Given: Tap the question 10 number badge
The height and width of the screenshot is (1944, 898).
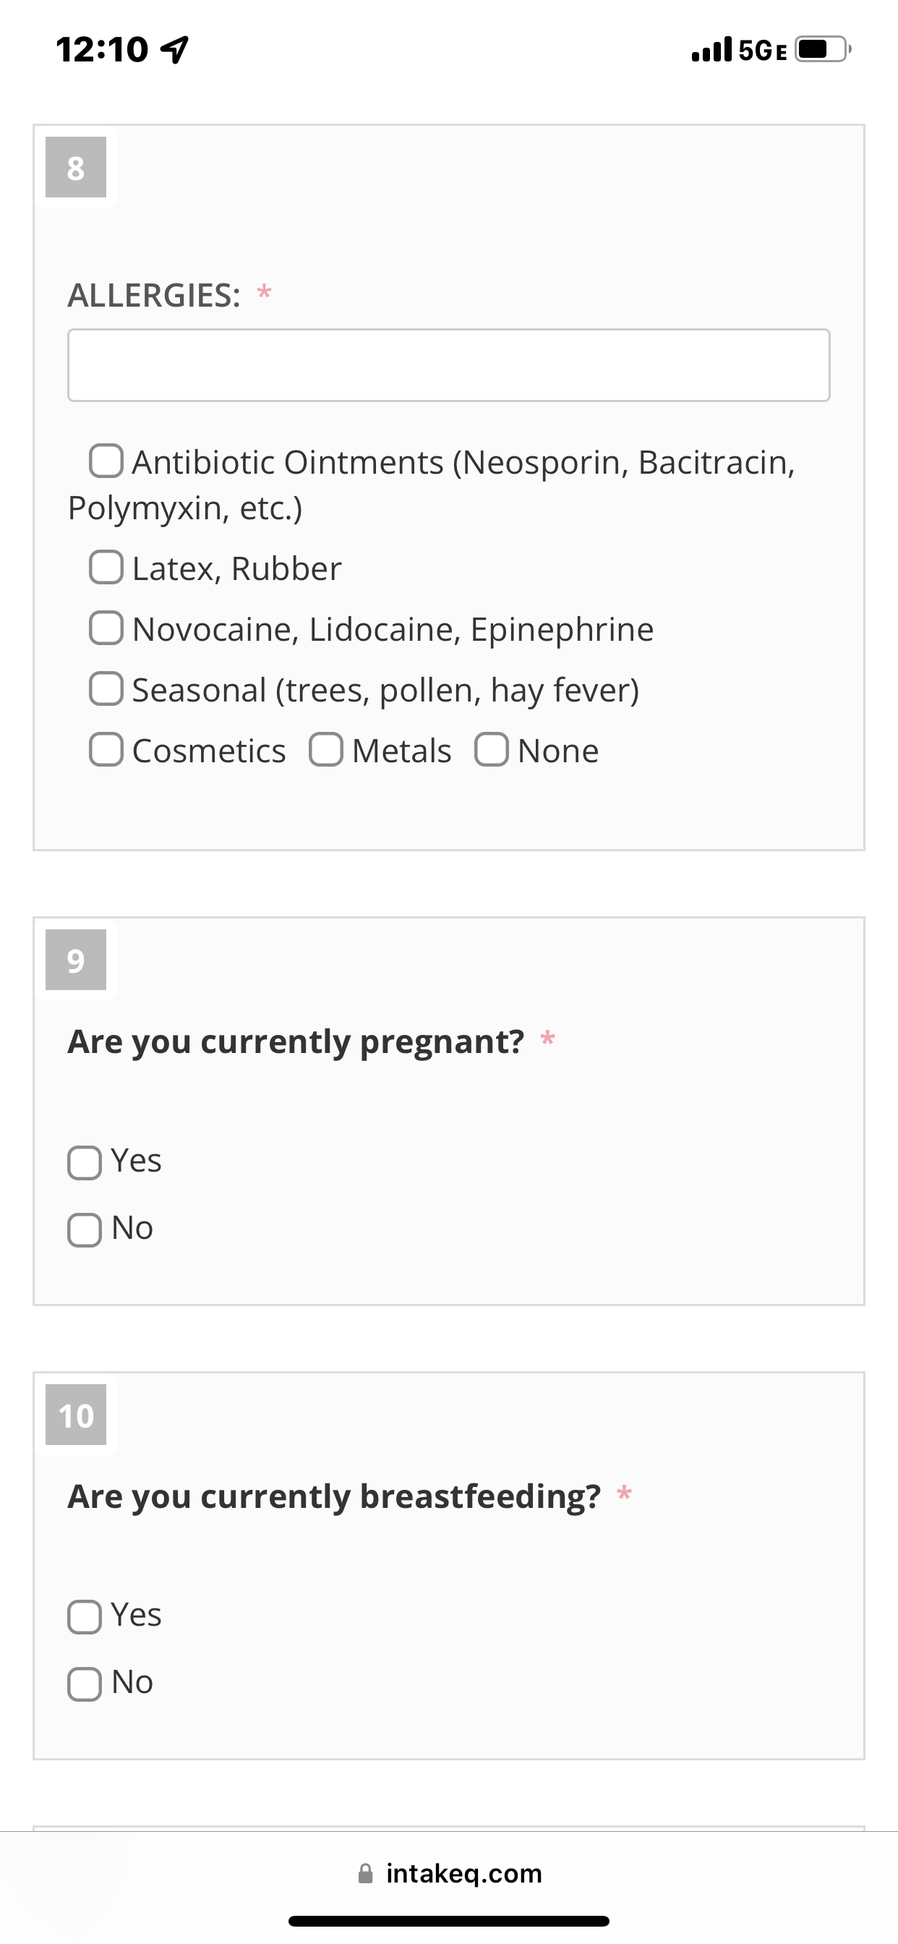Looking at the screenshot, I should (75, 1415).
